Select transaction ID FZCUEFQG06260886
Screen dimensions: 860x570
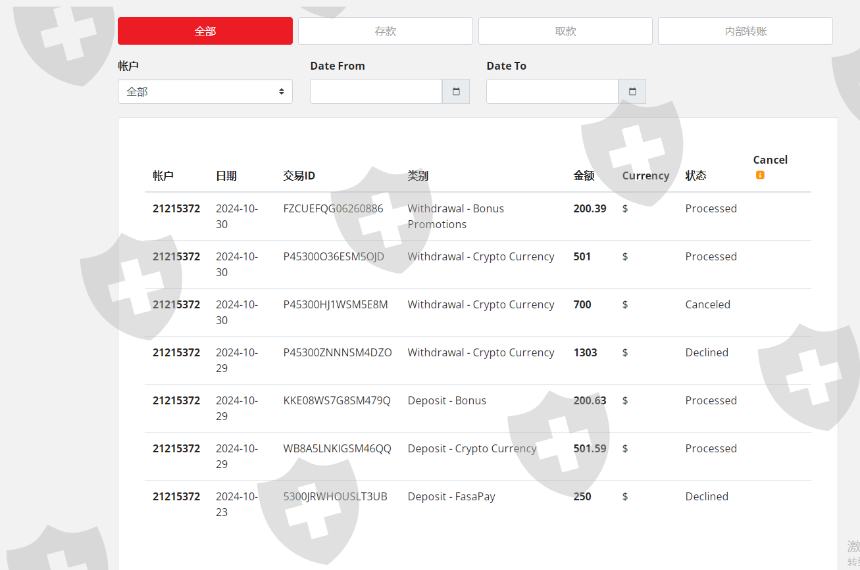tap(333, 208)
